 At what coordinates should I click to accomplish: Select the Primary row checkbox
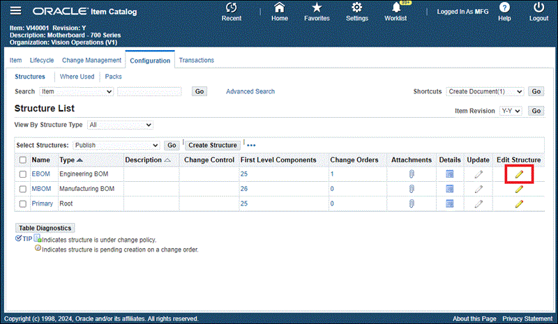pos(23,203)
